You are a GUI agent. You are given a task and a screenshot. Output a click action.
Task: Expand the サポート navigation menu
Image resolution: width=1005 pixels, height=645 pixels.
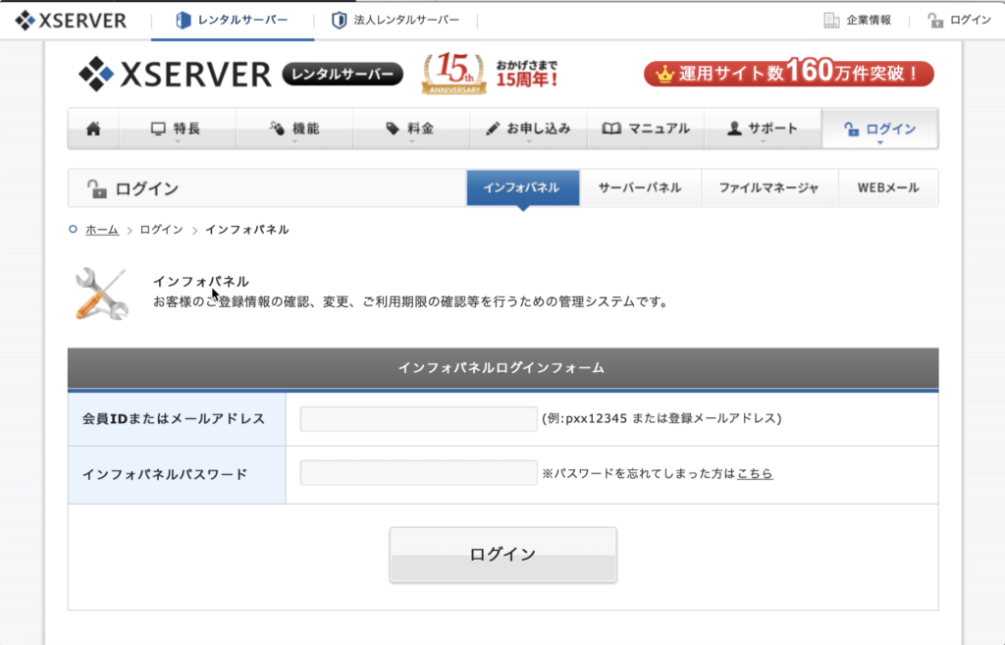pyautogui.click(x=763, y=129)
